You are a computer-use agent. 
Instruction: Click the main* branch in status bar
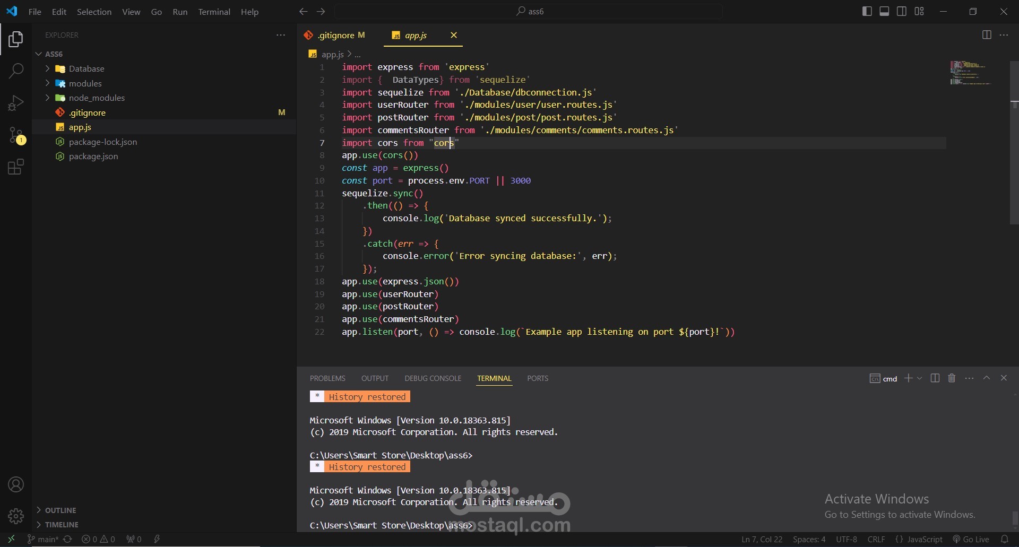point(43,539)
